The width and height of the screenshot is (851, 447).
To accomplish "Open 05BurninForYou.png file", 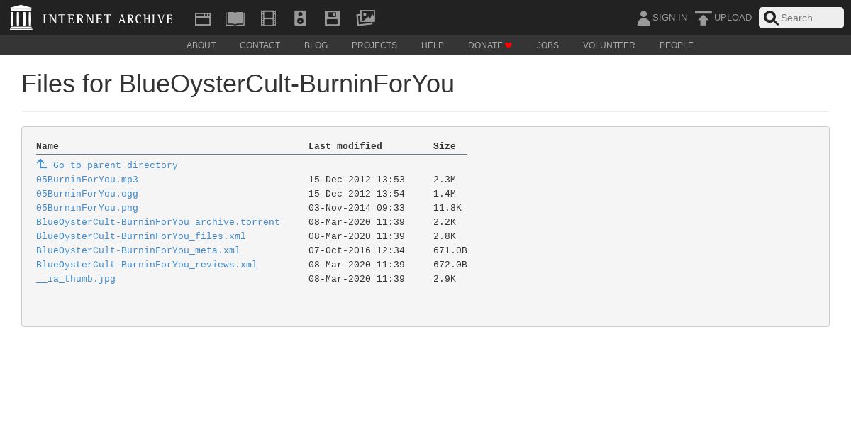I will point(87,208).
